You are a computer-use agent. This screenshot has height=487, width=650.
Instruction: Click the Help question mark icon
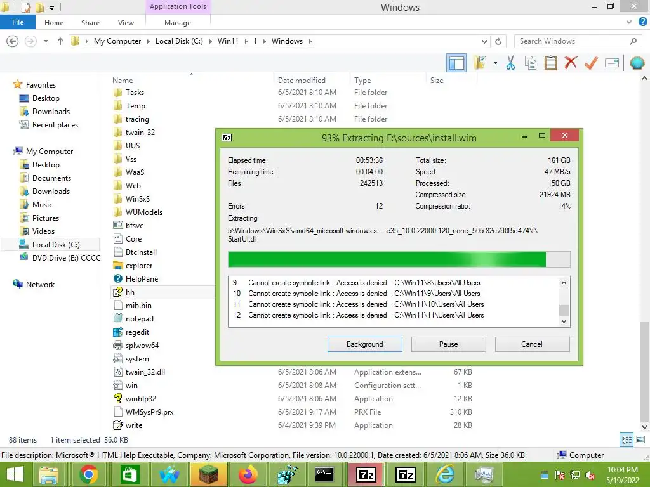[642, 22]
